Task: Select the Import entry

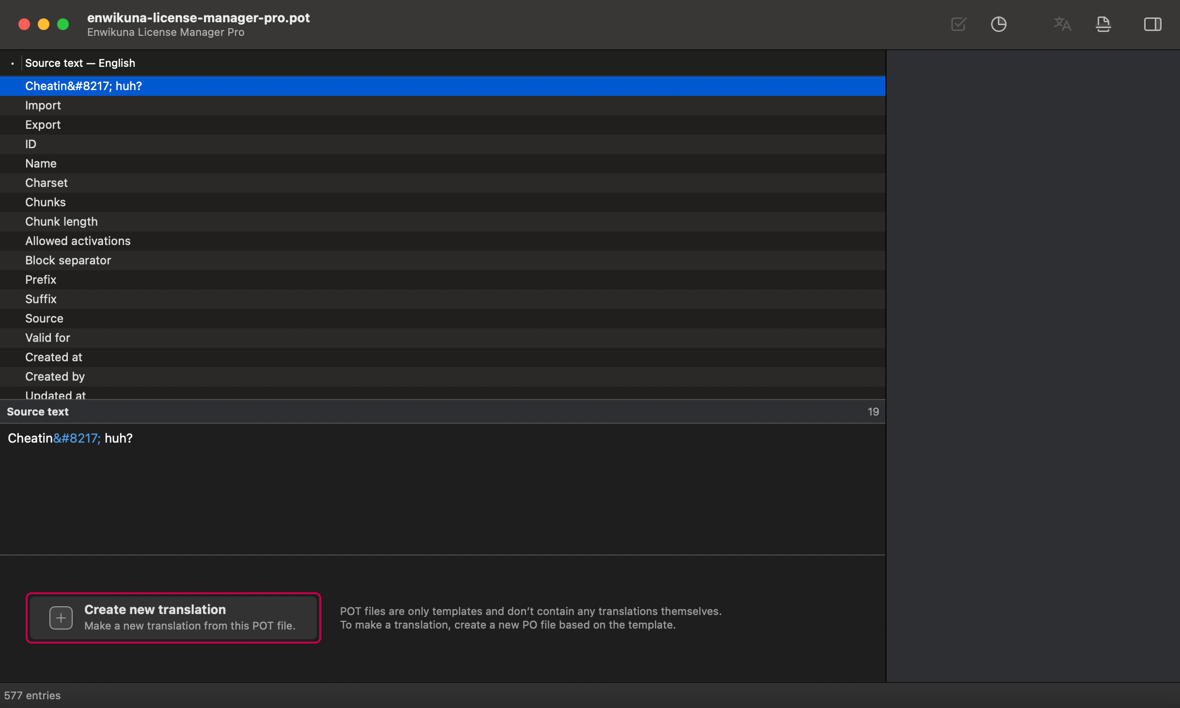Action: pos(443,105)
